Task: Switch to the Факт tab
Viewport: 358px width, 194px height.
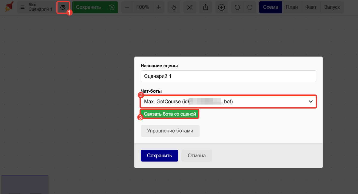Action: (311, 7)
